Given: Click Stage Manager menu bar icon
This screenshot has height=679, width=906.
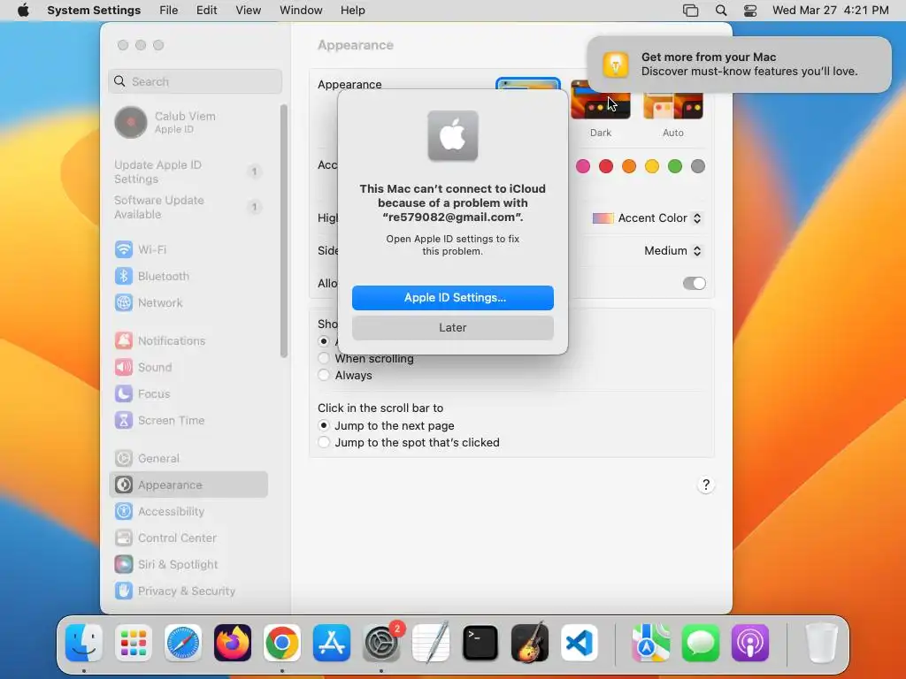Looking at the screenshot, I should tap(690, 11).
